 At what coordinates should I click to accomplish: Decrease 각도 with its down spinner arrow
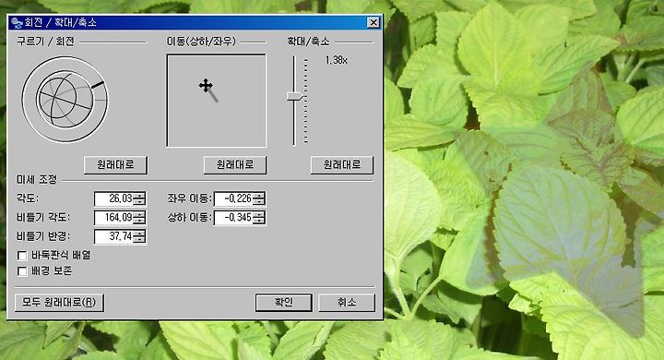click(x=139, y=202)
